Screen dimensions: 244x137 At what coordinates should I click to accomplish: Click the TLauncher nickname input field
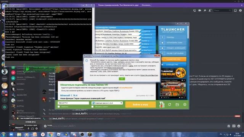coord(73,103)
